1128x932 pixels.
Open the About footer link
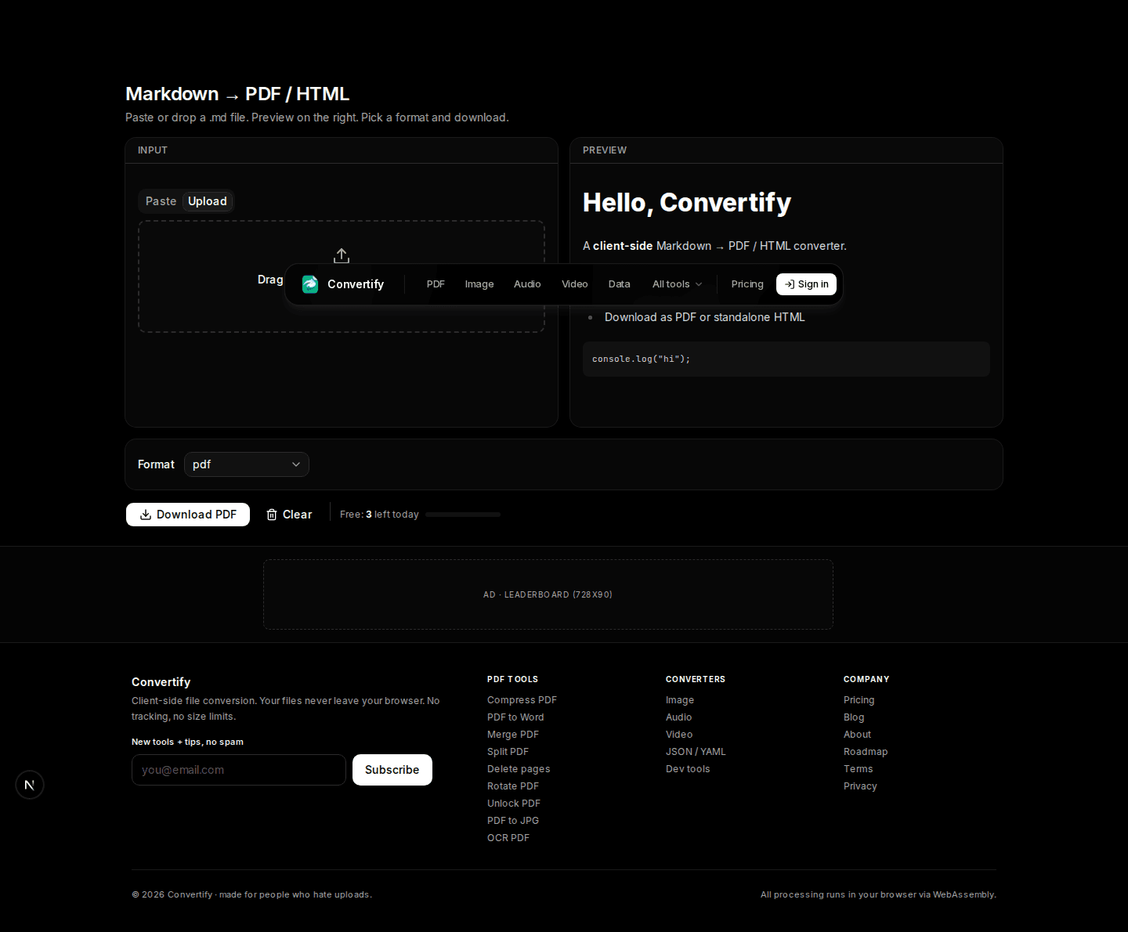(x=858, y=735)
